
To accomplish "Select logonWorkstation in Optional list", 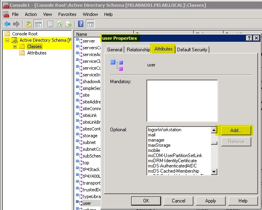I will pyautogui.click(x=165, y=130).
